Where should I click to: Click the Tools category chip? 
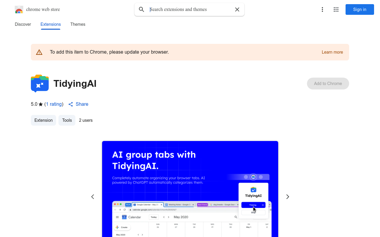(x=67, y=120)
